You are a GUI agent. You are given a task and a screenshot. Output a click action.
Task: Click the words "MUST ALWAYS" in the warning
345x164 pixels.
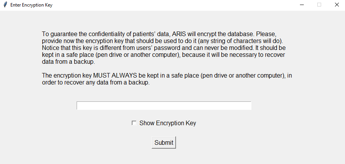115,76
